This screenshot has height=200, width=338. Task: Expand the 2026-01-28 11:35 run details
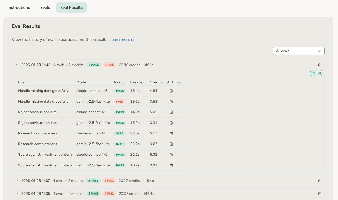[17, 194]
